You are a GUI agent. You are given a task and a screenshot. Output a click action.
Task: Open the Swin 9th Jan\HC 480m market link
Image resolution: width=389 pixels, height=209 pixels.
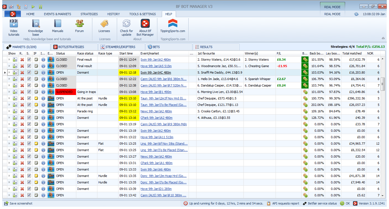coord(156,72)
